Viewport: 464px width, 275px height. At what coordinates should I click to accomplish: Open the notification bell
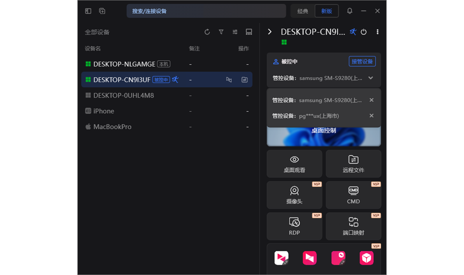click(x=350, y=11)
